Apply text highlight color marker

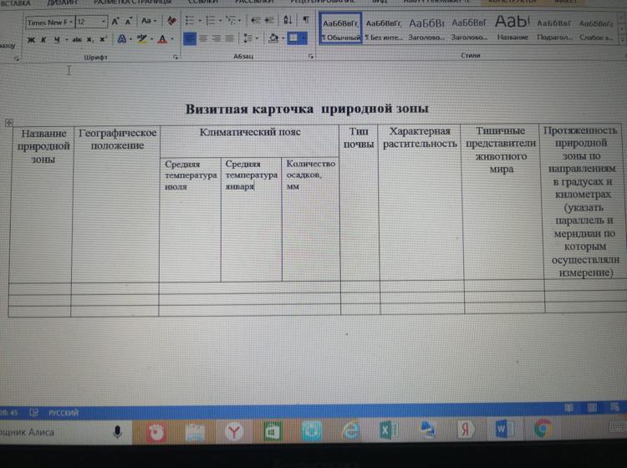[141, 39]
